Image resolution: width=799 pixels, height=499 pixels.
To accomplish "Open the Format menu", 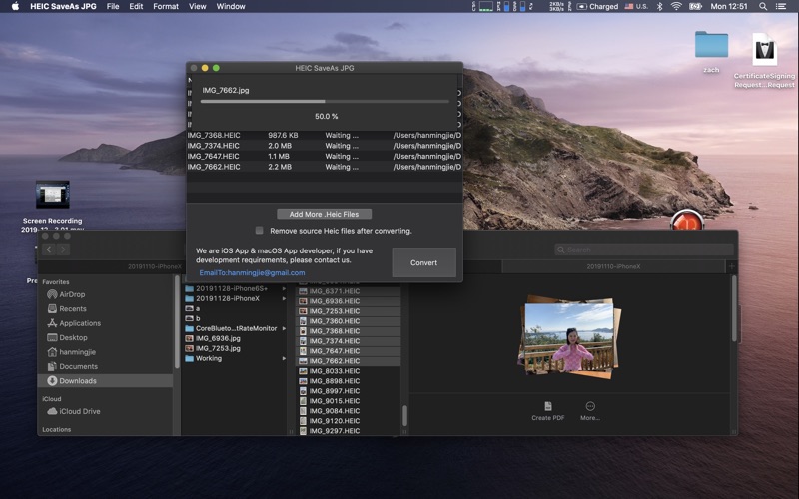I will (166, 6).
